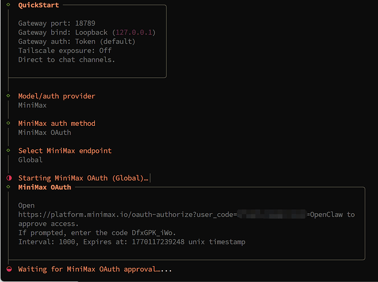Viewport: 378px width, 282px height.
Task: Click the diamond marker beside Model/auth provider
Action: (8, 95)
